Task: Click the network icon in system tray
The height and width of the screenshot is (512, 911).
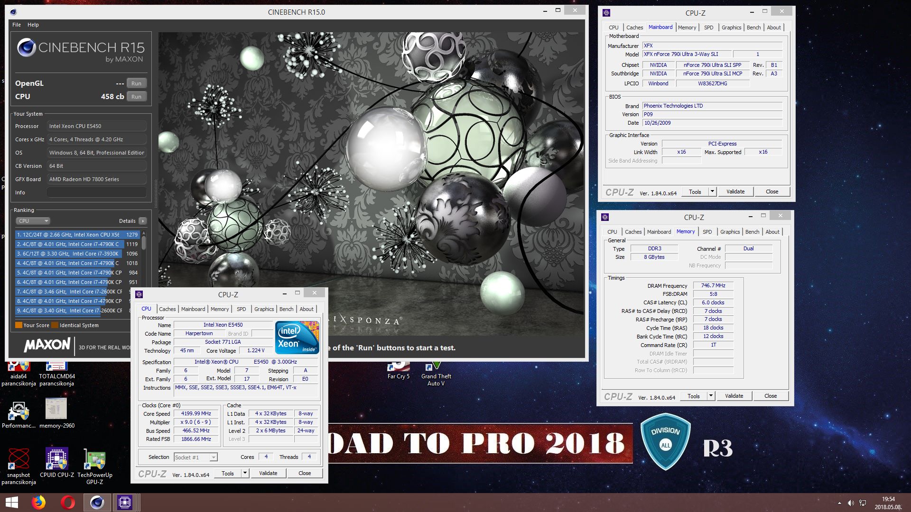Action: (x=863, y=503)
